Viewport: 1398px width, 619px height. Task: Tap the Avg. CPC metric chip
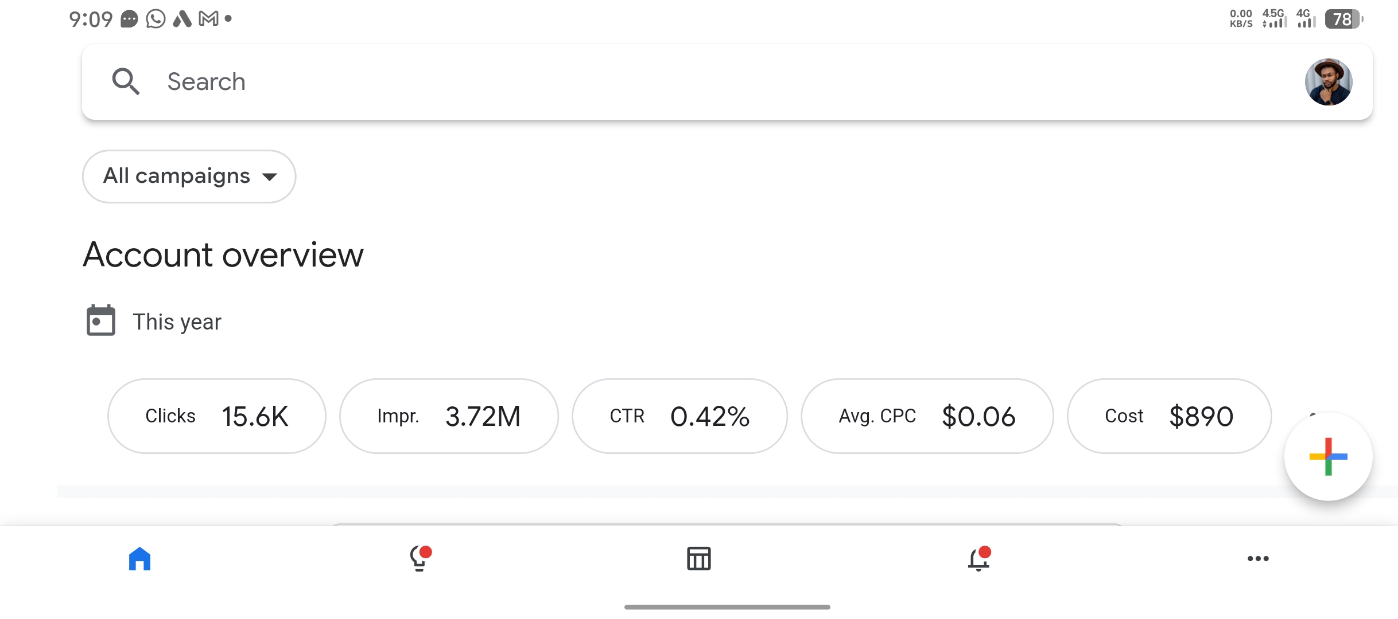[927, 416]
